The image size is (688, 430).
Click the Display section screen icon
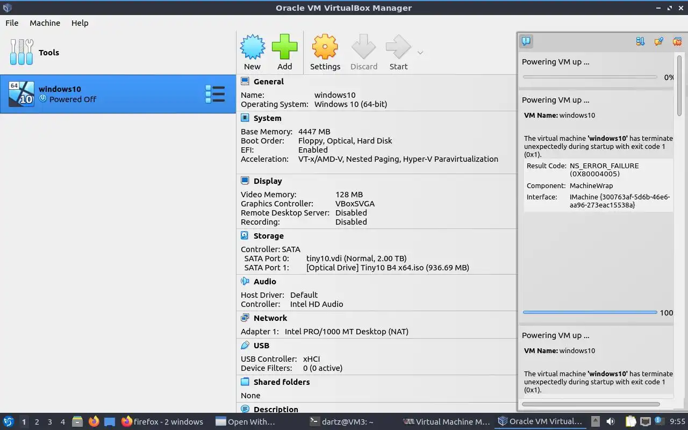[245, 181]
